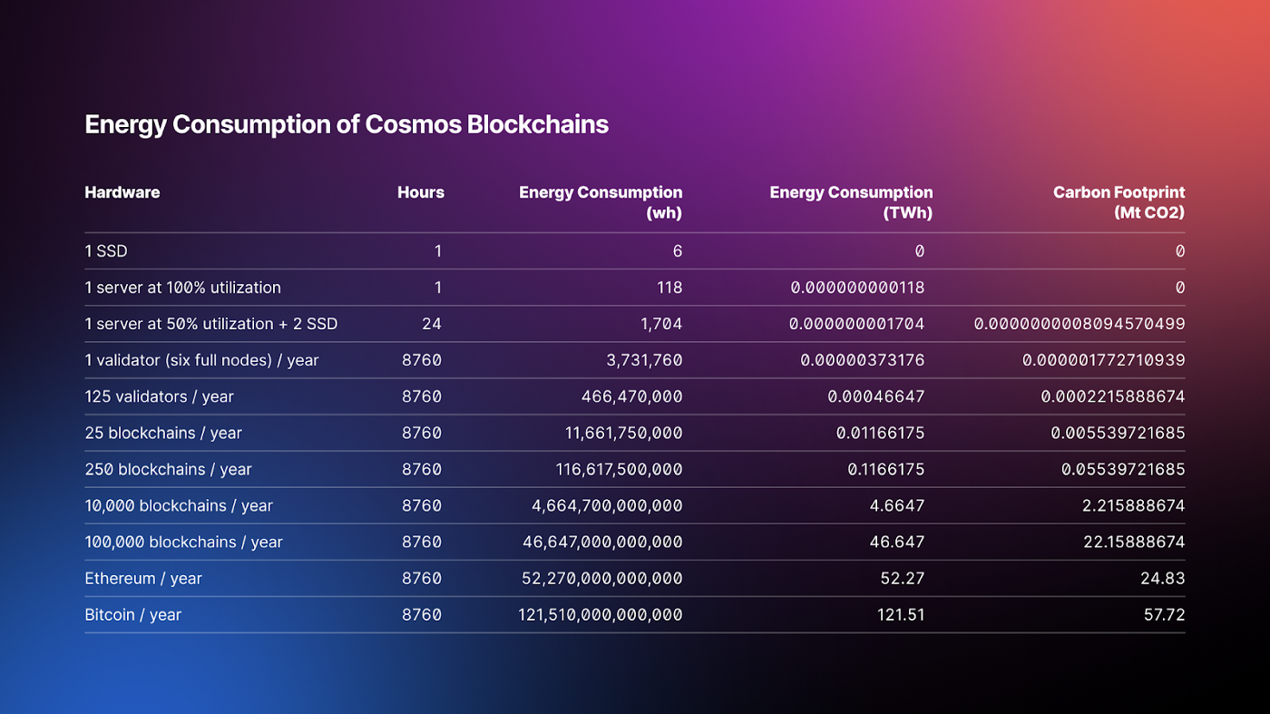The image size is (1270, 714).
Task: Click the '25 blockchains / year' row label
Action: pyautogui.click(x=163, y=433)
